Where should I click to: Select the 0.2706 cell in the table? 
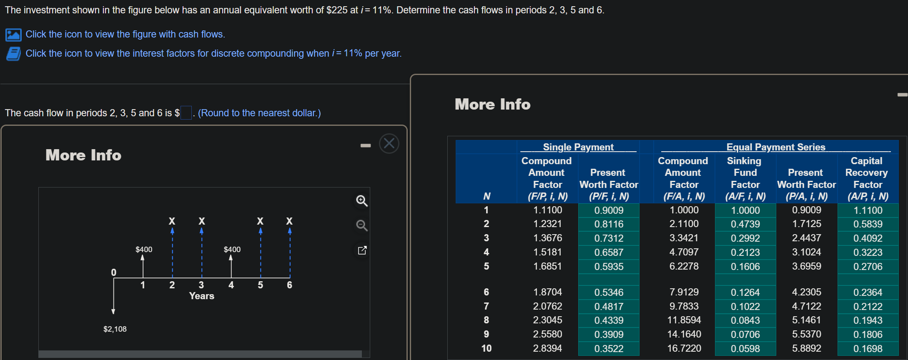coord(868,267)
